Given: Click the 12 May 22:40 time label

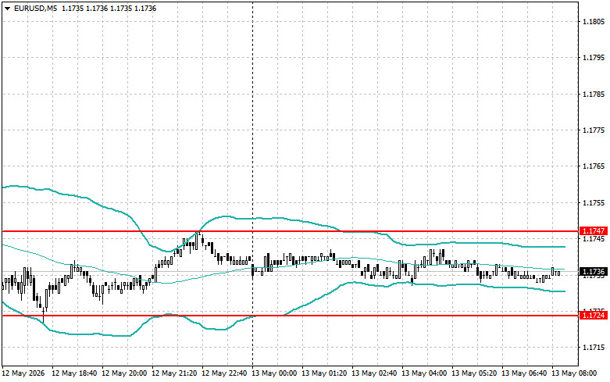Looking at the screenshot, I should [224, 373].
